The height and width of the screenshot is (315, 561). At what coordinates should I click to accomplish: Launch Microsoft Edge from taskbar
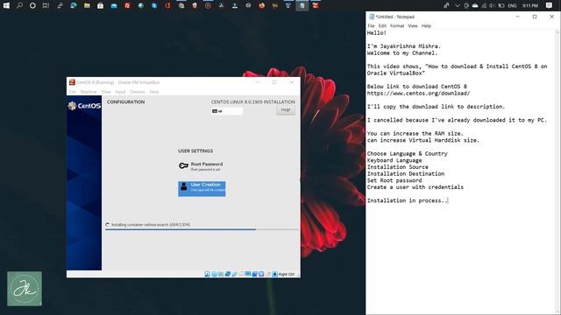point(74,5)
